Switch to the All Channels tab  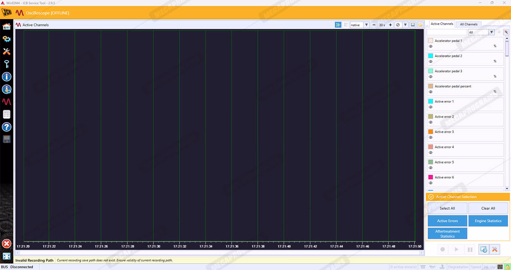point(468,24)
